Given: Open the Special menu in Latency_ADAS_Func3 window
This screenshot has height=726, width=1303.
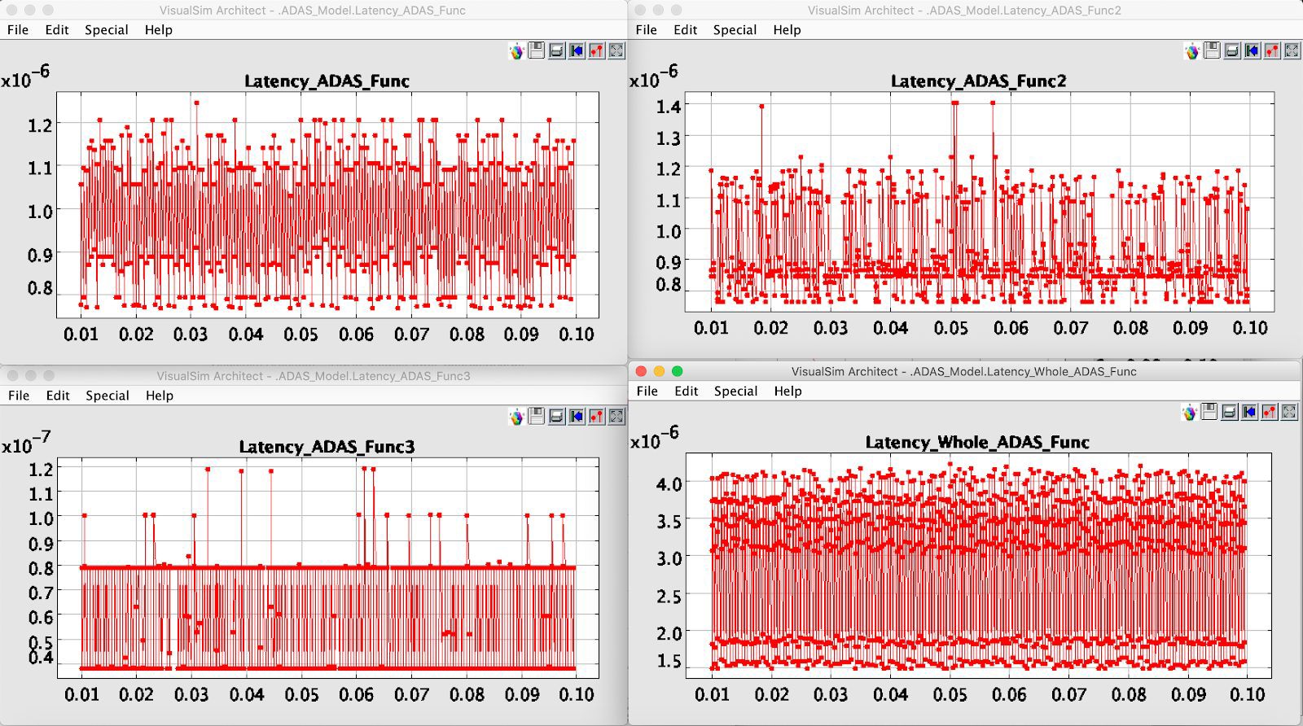Looking at the screenshot, I should 107,395.
